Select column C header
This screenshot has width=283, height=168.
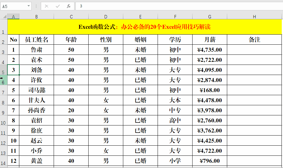click(x=71, y=17)
